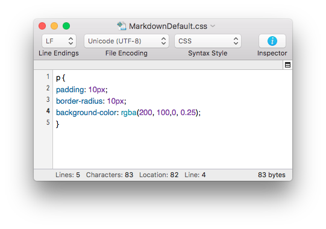The image size is (326, 229).
Task: Open the CSS syntax style dropdown
Action: (x=208, y=41)
